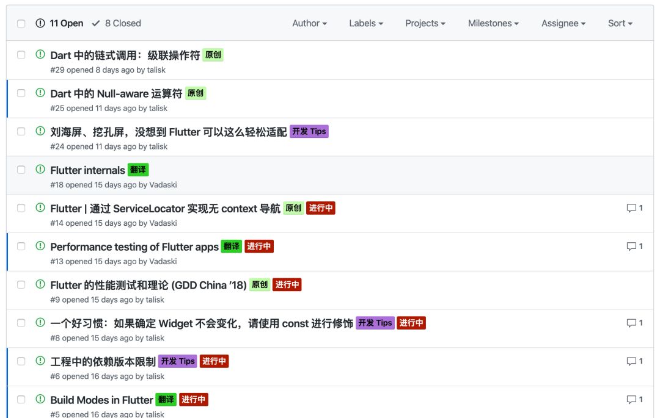Open the Sort dropdown

pos(620,24)
